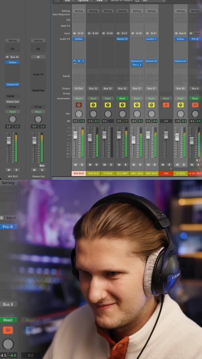Click the stereo link icon beside Bus 8 input
Screen dimensions: 202x359
pyautogui.click(x=177, y=34)
